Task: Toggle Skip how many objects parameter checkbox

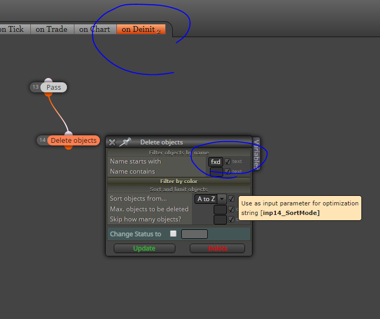Action: pyautogui.click(x=231, y=219)
